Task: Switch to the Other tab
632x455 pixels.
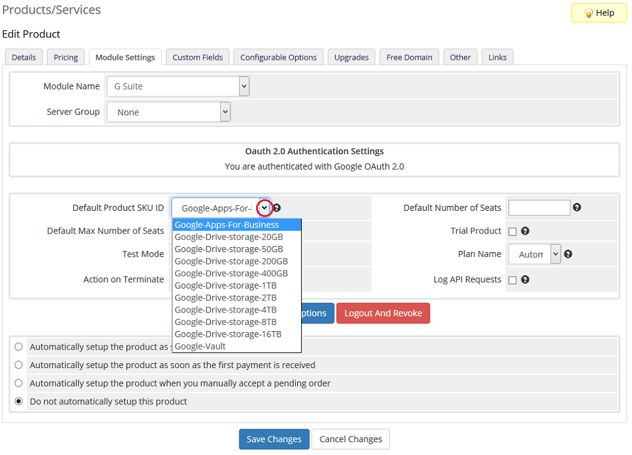Action: tap(460, 57)
